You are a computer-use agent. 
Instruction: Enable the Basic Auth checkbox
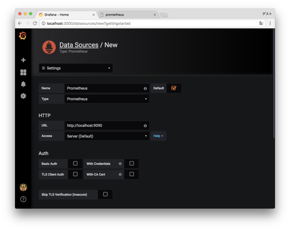75,163
